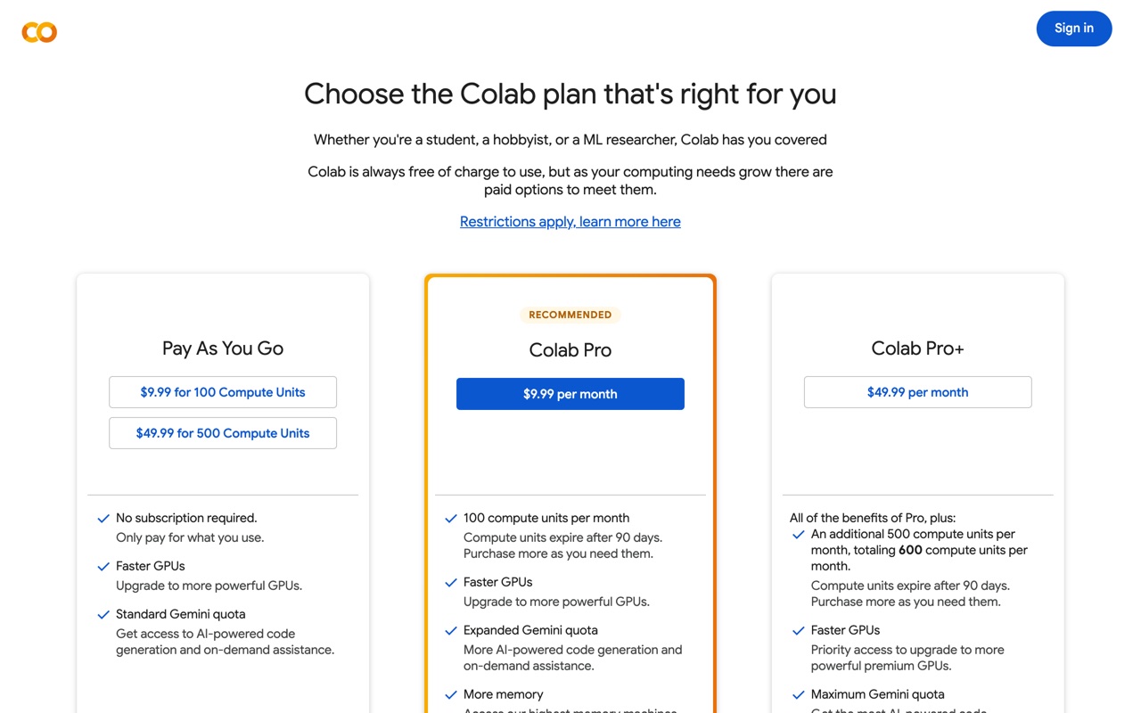Click the Pay As You Go heading
1141x713 pixels.
223,348
